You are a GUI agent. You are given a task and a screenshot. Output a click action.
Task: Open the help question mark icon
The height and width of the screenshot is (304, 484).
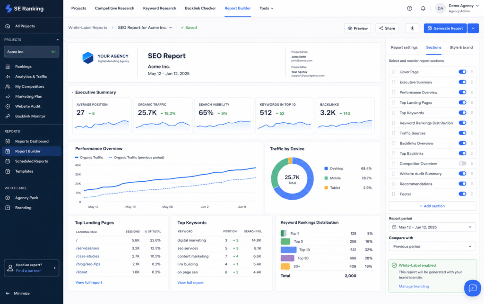click(x=409, y=8)
